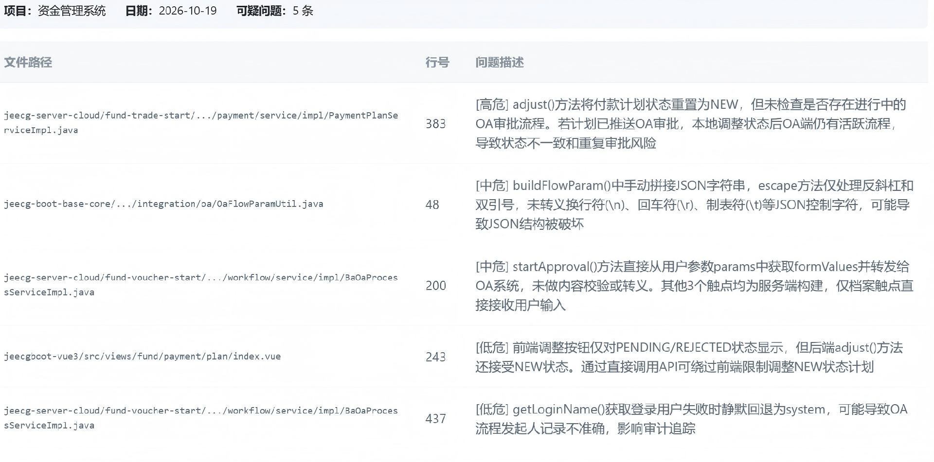This screenshot has height=462, width=934.
Task: Click line number 383
Action: point(435,124)
